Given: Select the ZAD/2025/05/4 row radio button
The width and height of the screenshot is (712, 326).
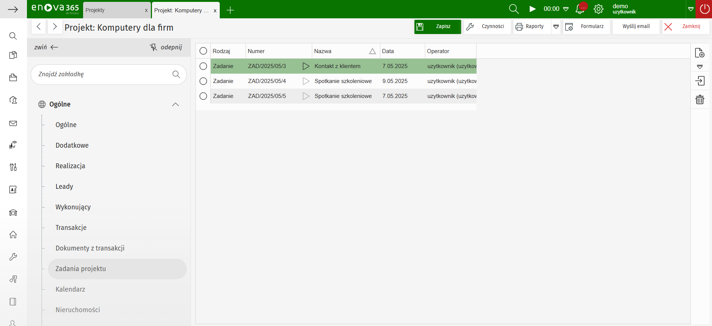Looking at the screenshot, I should coord(203,81).
